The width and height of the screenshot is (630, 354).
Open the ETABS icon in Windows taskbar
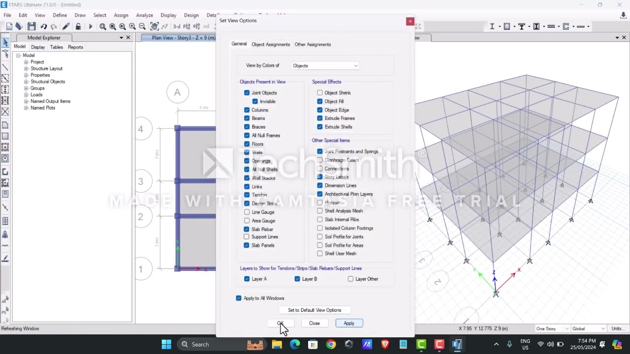pyautogui.click(x=457, y=344)
